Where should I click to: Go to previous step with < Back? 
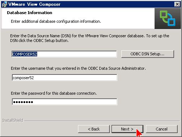pyautogui.click(x=94, y=129)
